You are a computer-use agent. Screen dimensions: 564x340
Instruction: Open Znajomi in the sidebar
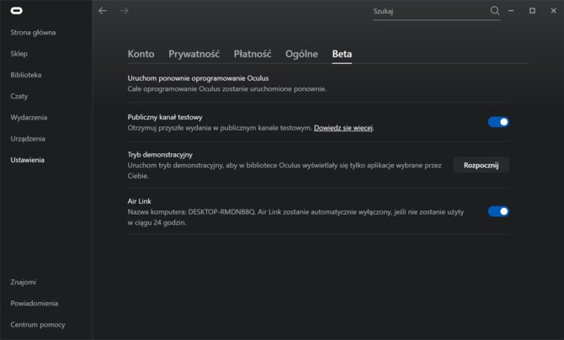[x=23, y=282]
